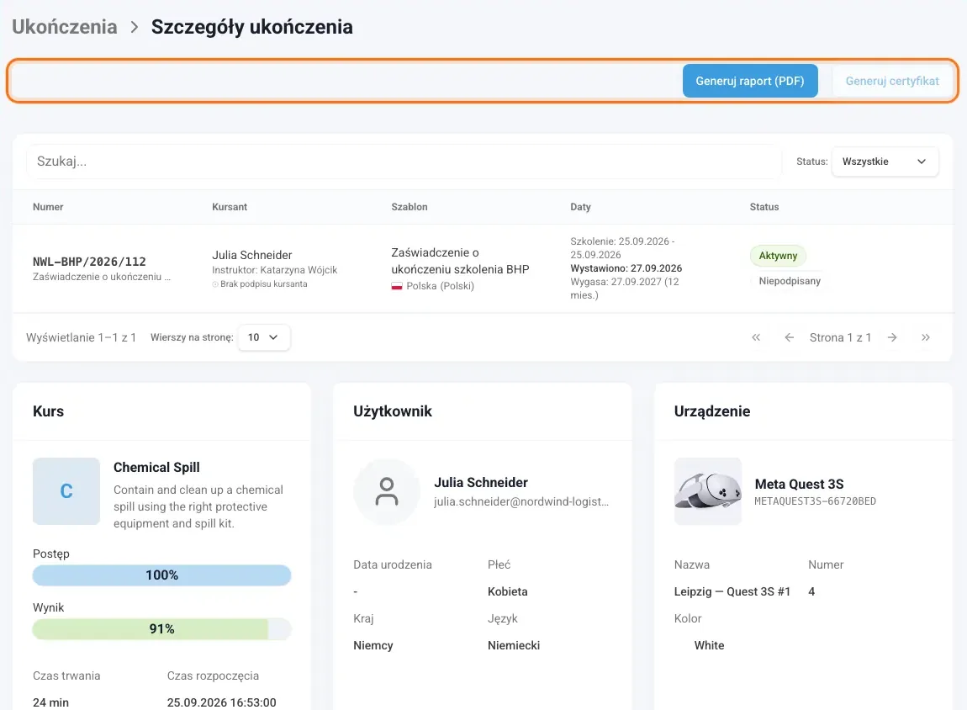Open the Meta Quest 3S device name
Image resolution: width=967 pixels, height=710 pixels.
pyautogui.click(x=800, y=485)
